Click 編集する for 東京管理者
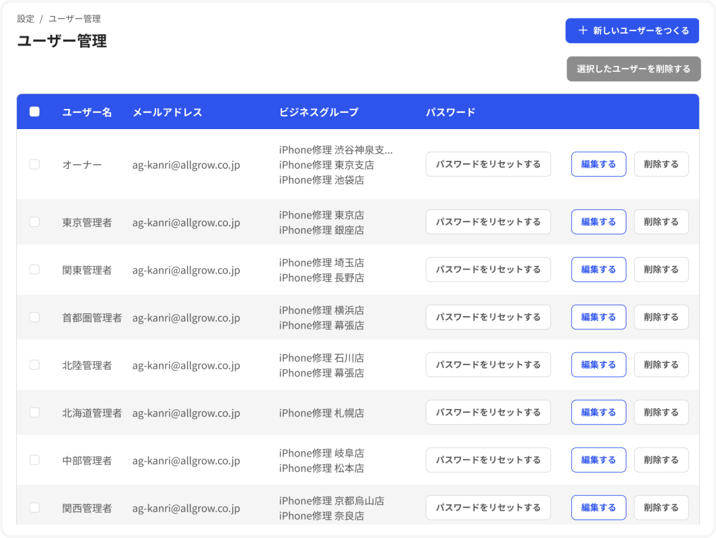Viewport: 716px width, 538px height. 598,222
